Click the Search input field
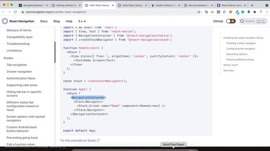Viewport: 270px width, 151px height. [253, 21]
